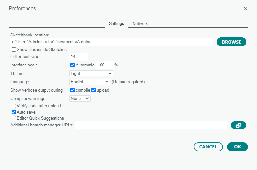Image resolution: width=257 pixels, height=170 pixels.
Task: Uncheck the Automatic interface scale checkbox
Action: 72,65
